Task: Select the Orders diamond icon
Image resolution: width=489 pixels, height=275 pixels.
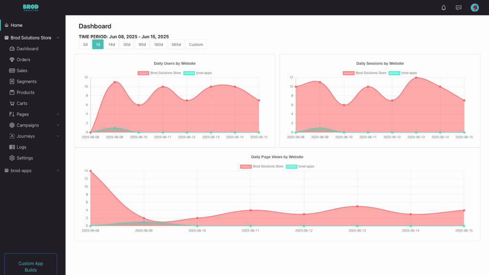Action: 11,59
